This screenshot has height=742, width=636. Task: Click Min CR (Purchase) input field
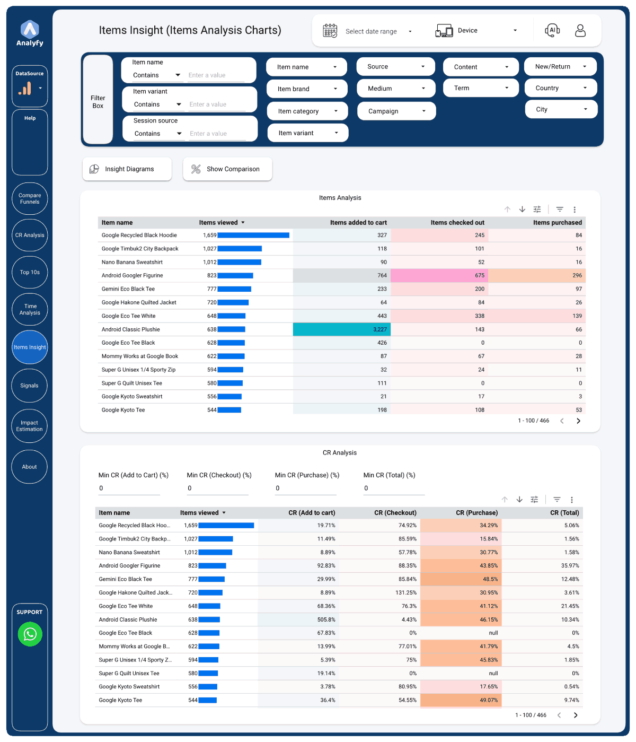click(x=306, y=488)
